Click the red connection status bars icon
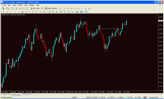This screenshot has height=99, width=164. tap(145, 97)
